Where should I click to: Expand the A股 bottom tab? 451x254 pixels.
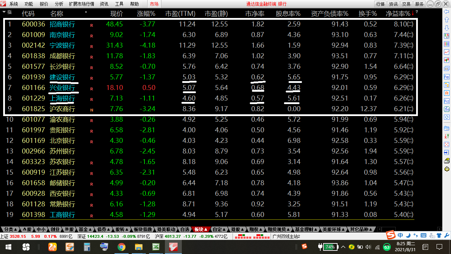click(27, 229)
